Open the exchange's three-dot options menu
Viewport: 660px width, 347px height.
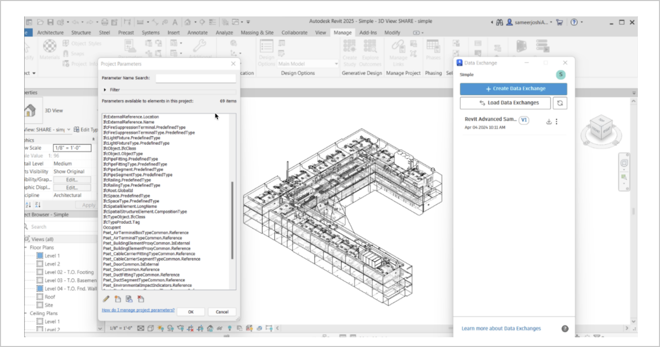coord(557,122)
